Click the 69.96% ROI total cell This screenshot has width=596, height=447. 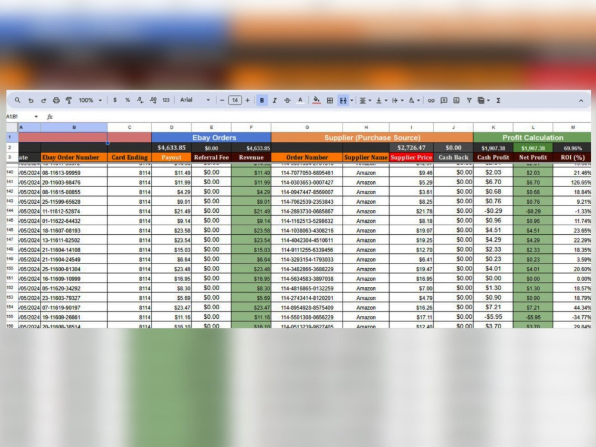pyautogui.click(x=572, y=148)
